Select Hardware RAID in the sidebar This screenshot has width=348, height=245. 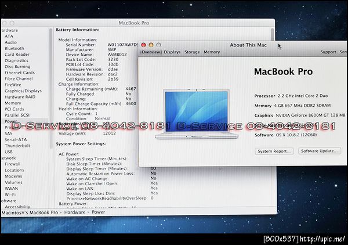[x=20, y=97]
